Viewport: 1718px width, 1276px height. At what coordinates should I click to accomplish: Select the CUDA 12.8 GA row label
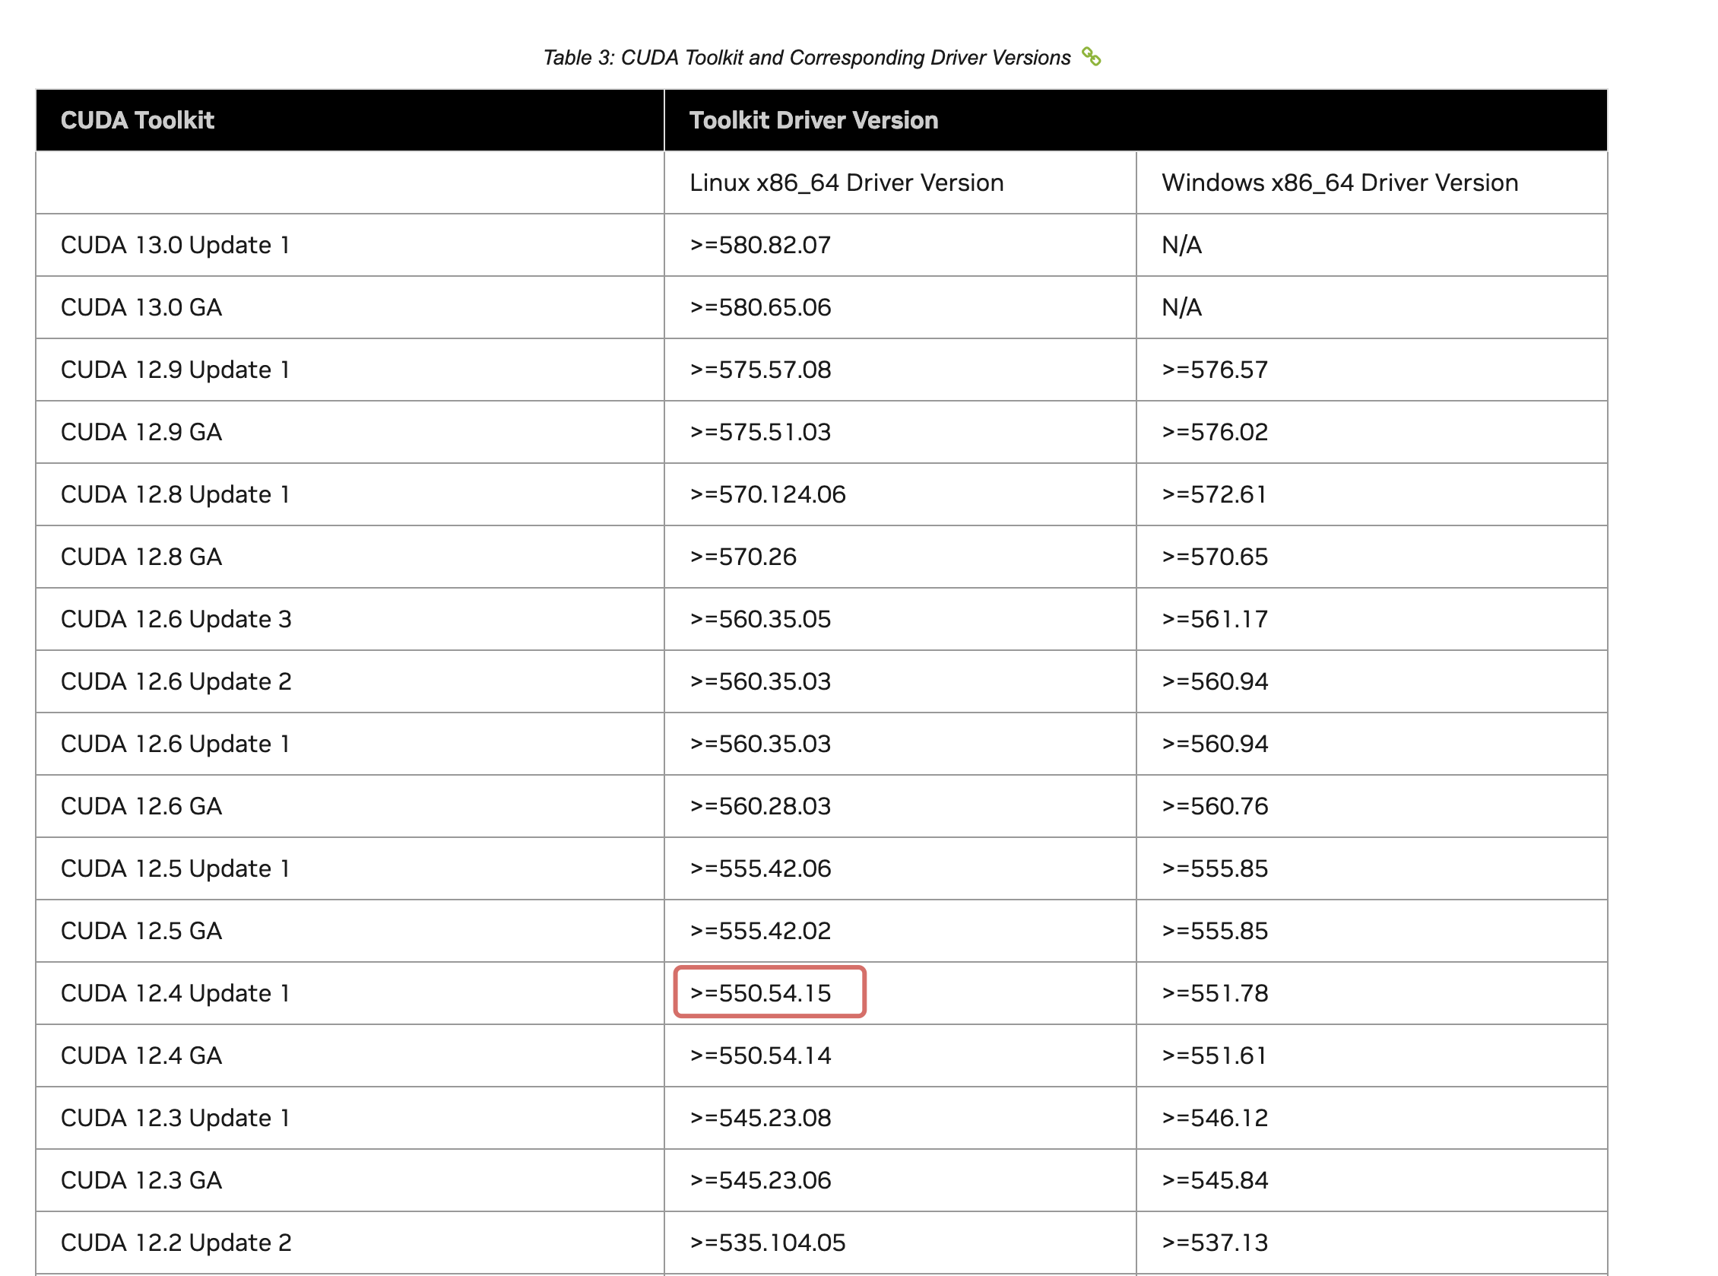[141, 556]
